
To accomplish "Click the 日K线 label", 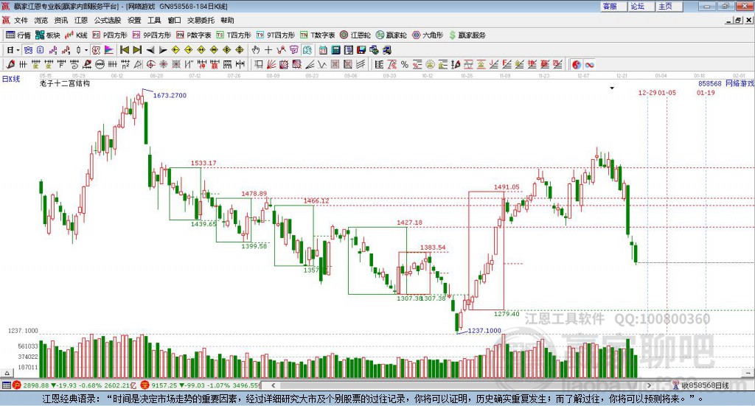I will [x=11, y=79].
